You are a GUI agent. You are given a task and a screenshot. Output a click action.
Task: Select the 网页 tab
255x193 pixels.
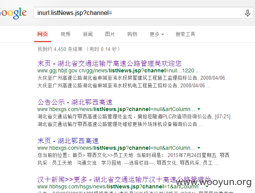(43, 34)
